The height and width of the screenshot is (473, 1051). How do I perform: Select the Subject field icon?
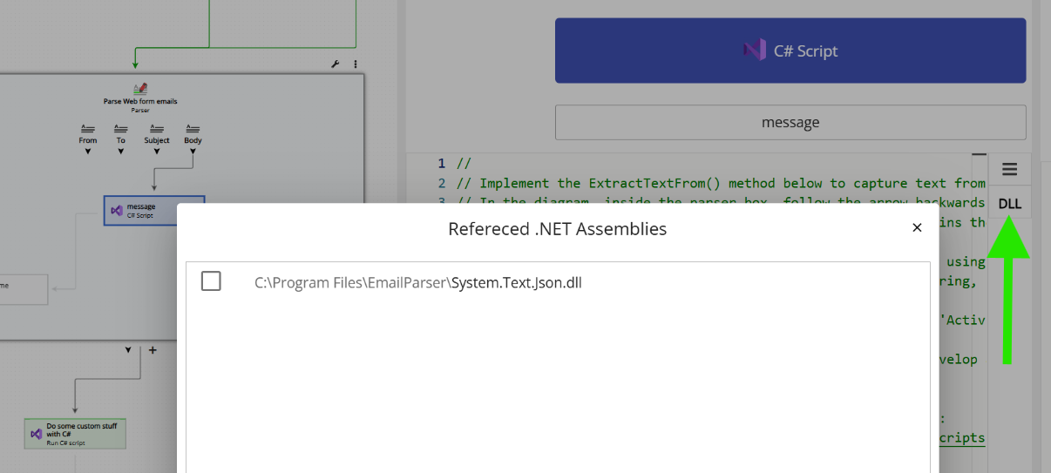point(157,129)
